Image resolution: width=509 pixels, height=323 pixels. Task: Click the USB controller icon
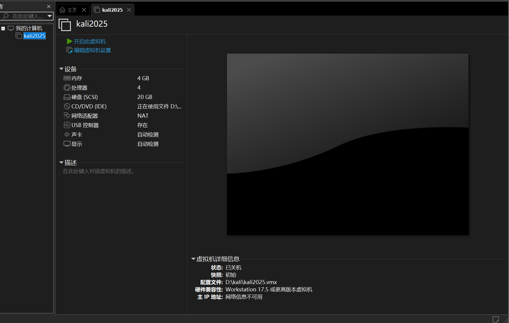[67, 125]
